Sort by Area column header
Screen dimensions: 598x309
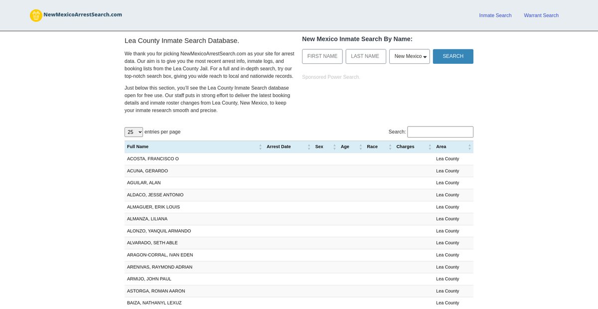(x=453, y=147)
